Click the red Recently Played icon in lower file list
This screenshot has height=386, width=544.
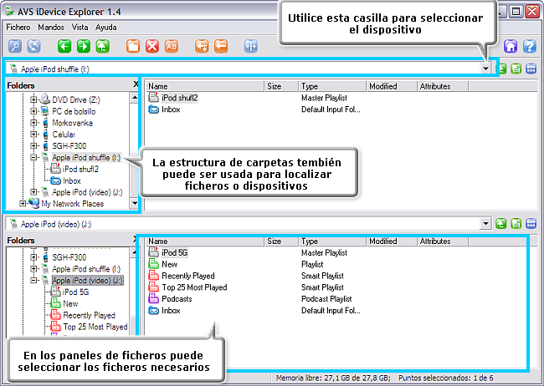click(x=153, y=276)
